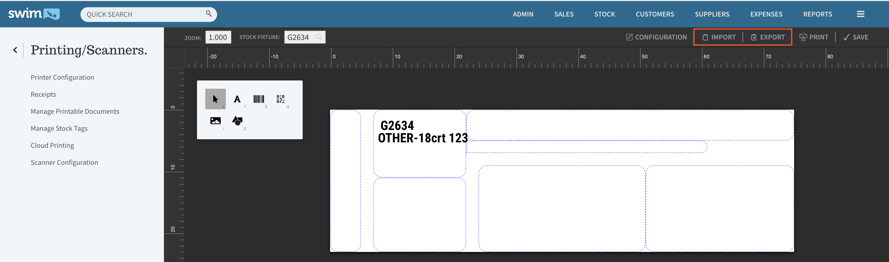Open the ADMIN menu
The image size is (889, 262).
tap(523, 14)
